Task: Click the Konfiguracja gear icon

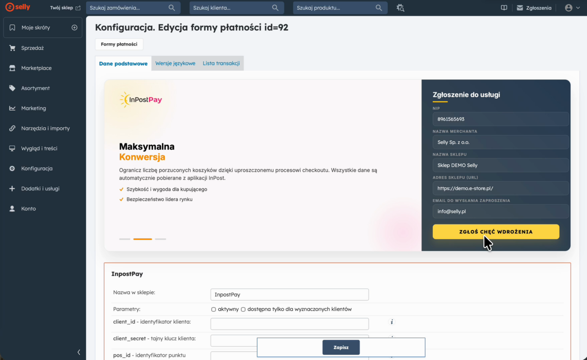Action: 12,168
